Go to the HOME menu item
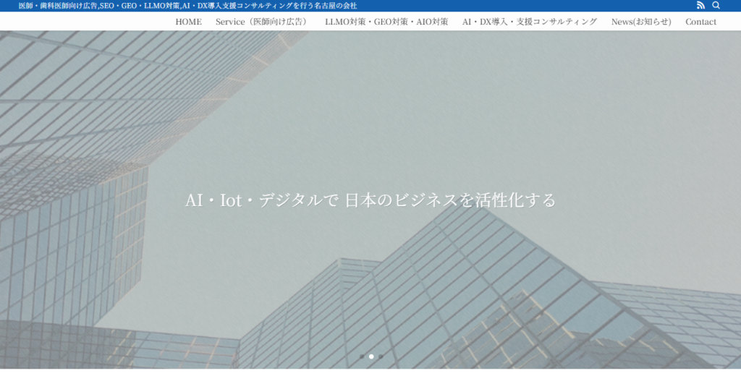This screenshot has height=376, width=741. click(189, 22)
